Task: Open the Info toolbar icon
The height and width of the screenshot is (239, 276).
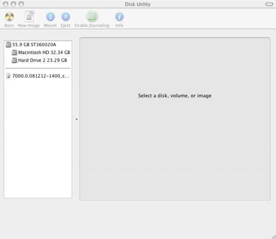Action: [119, 17]
